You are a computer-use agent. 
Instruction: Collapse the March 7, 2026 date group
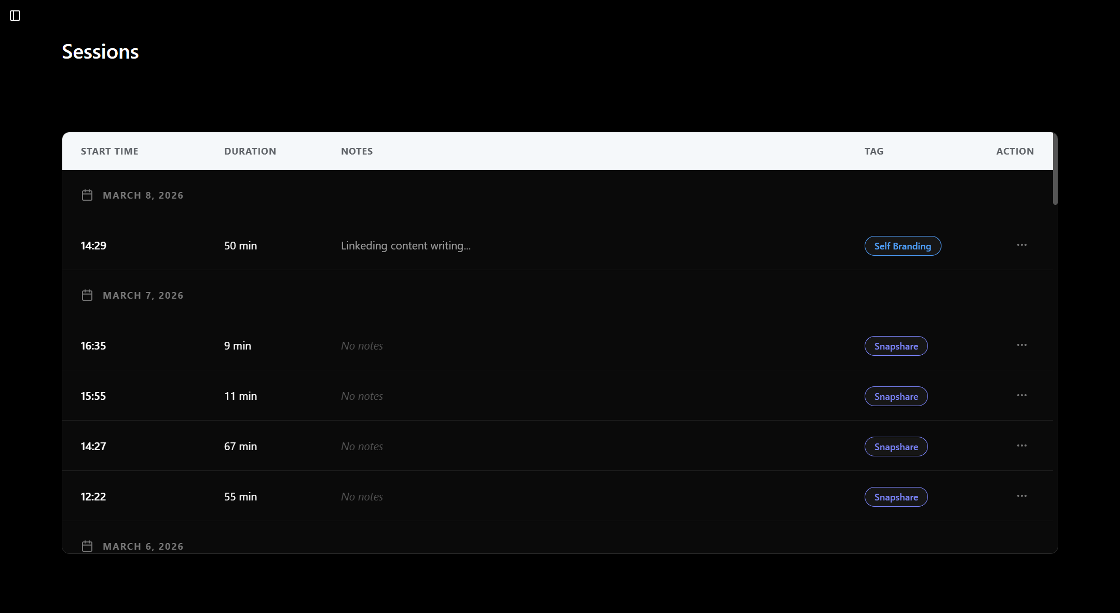[143, 295]
